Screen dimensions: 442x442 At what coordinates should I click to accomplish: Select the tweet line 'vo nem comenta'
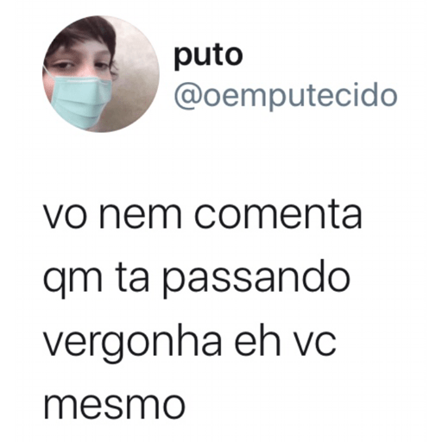point(203,215)
